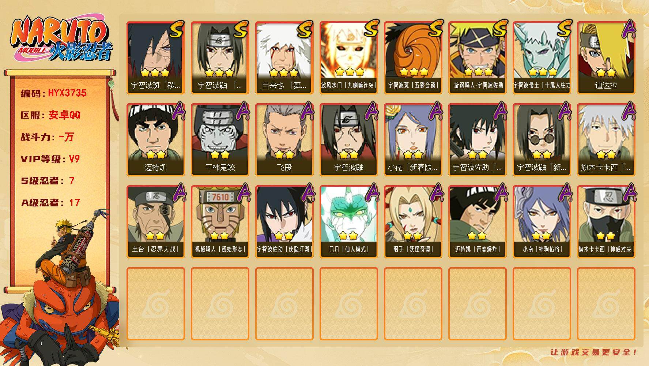Image resolution: width=649 pixels, height=366 pixels.
Task: Click 迈特凯「青春爆炸」card
Action: point(478,221)
